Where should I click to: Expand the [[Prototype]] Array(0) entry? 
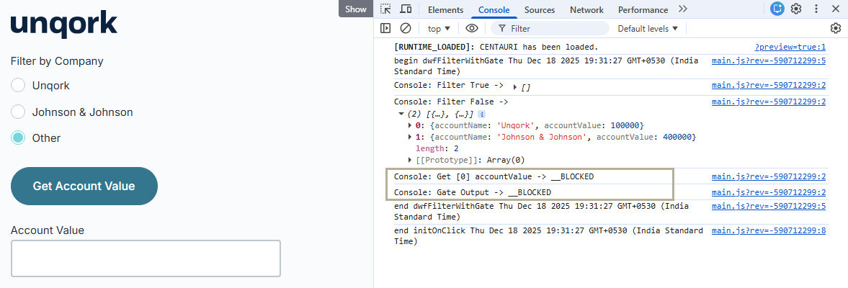[410, 160]
